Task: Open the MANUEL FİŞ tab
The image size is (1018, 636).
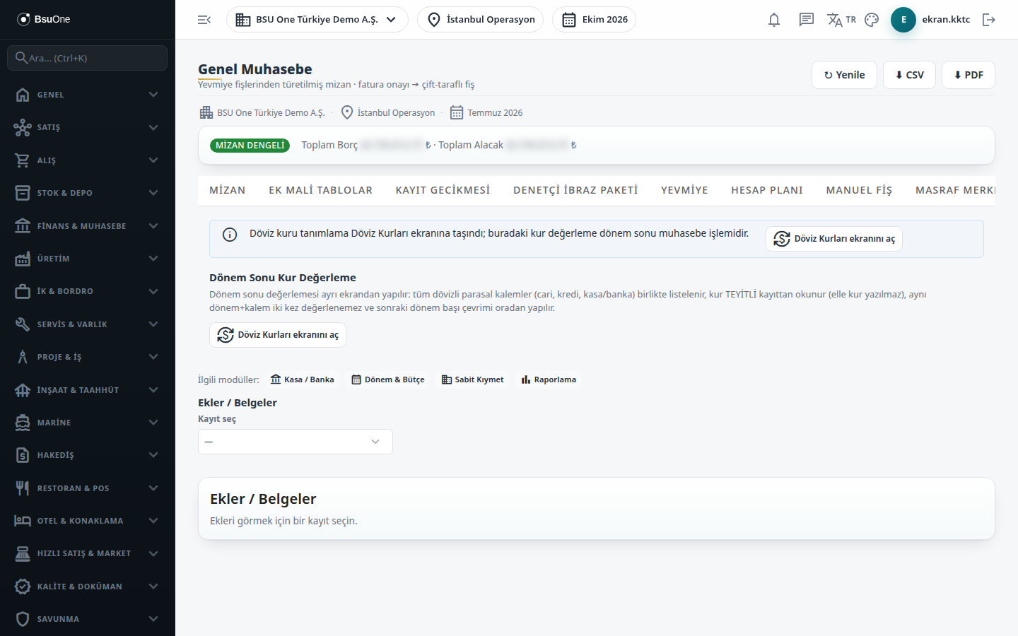Action: [860, 190]
